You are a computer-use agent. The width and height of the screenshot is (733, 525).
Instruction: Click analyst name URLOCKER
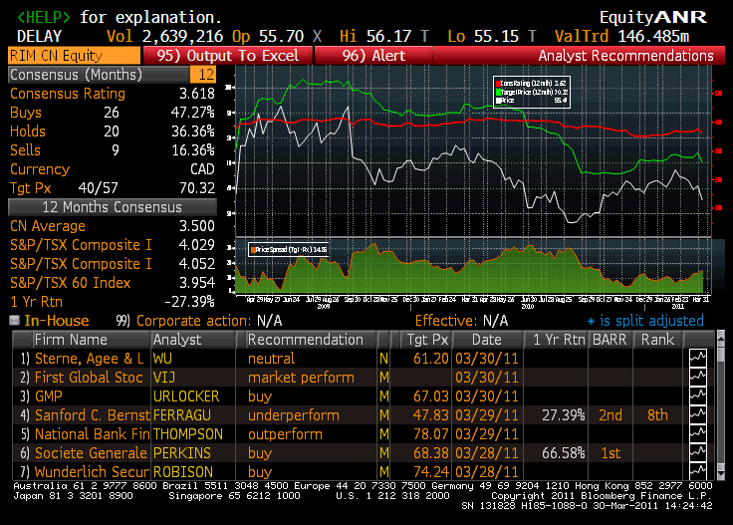click(x=186, y=396)
